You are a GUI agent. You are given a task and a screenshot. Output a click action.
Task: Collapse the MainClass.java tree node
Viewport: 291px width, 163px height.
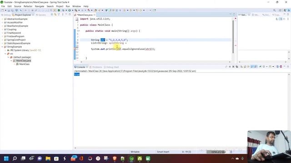tap(11, 61)
